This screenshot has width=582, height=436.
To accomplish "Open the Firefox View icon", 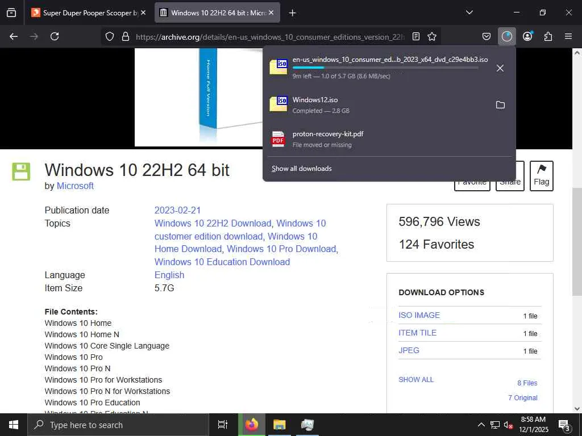I will (11, 13).
